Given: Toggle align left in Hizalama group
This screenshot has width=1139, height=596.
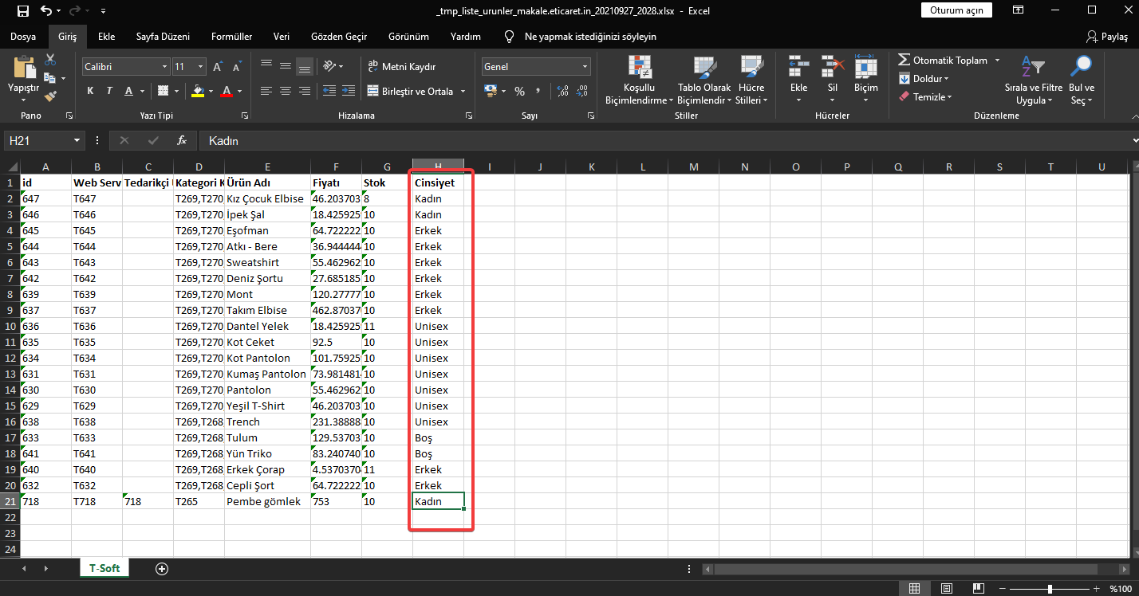Looking at the screenshot, I should tap(266, 91).
